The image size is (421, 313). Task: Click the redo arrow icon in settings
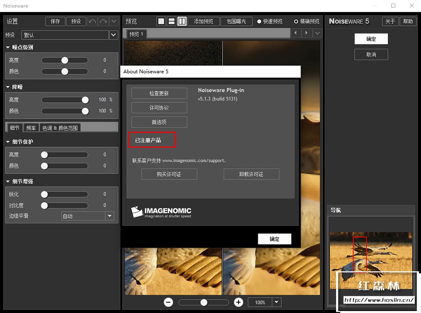click(x=103, y=22)
